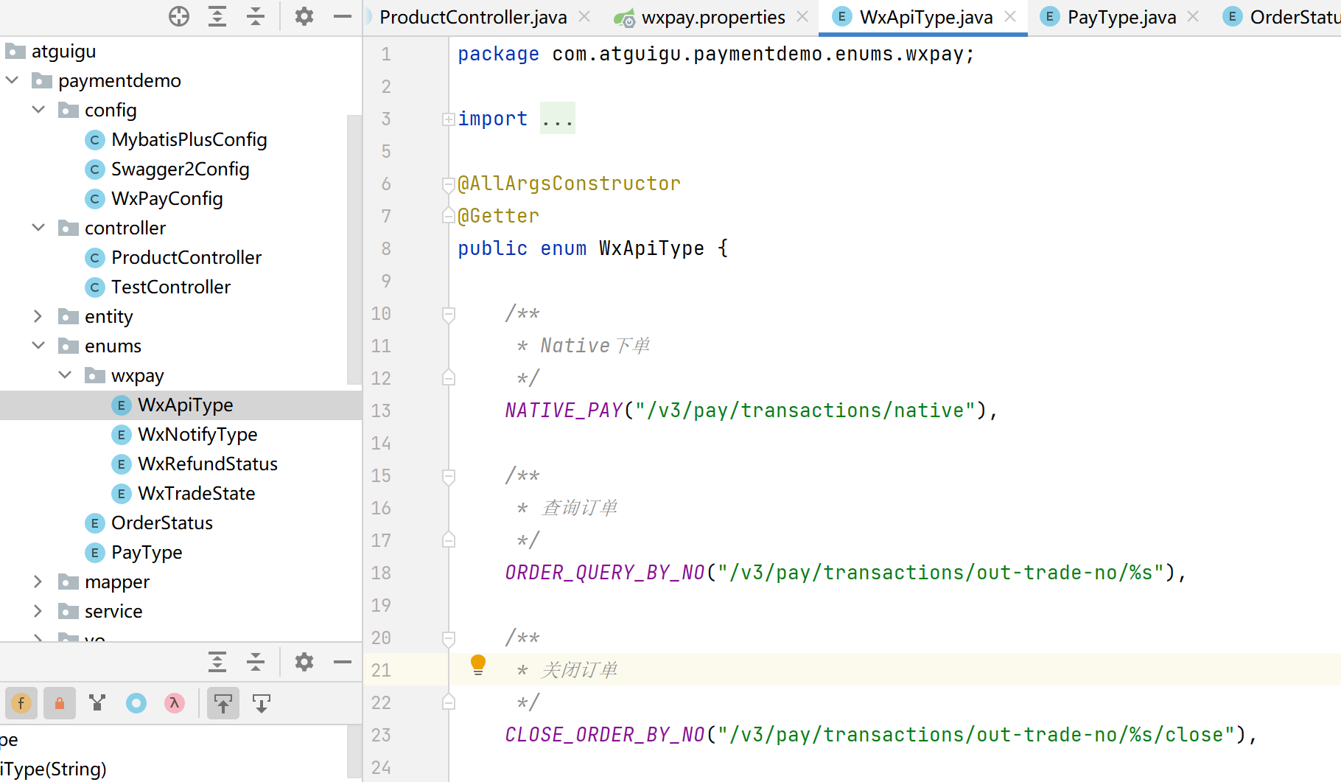Switch to ProductController.java tab
Image resolution: width=1341 pixels, height=782 pixels.
tap(473, 17)
